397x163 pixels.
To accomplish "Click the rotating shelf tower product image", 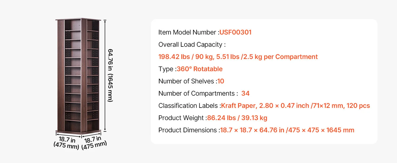I will [78, 76].
